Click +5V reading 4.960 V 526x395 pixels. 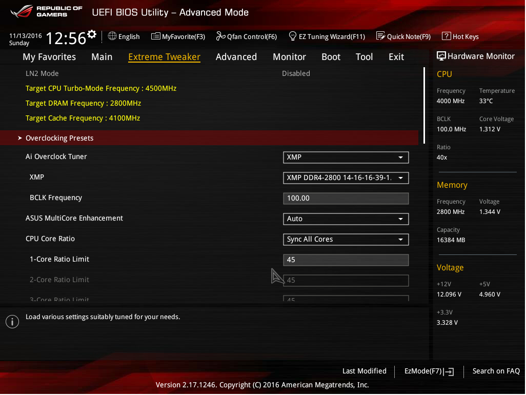click(x=490, y=294)
